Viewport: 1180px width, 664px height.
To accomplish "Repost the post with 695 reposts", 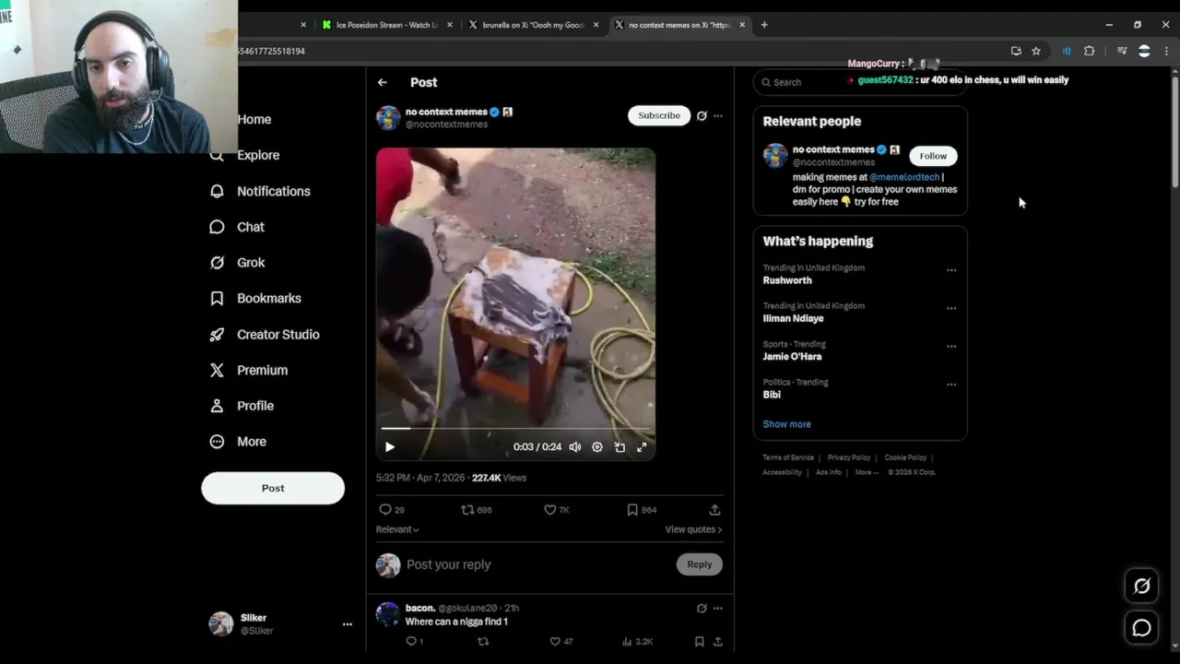I will point(467,509).
